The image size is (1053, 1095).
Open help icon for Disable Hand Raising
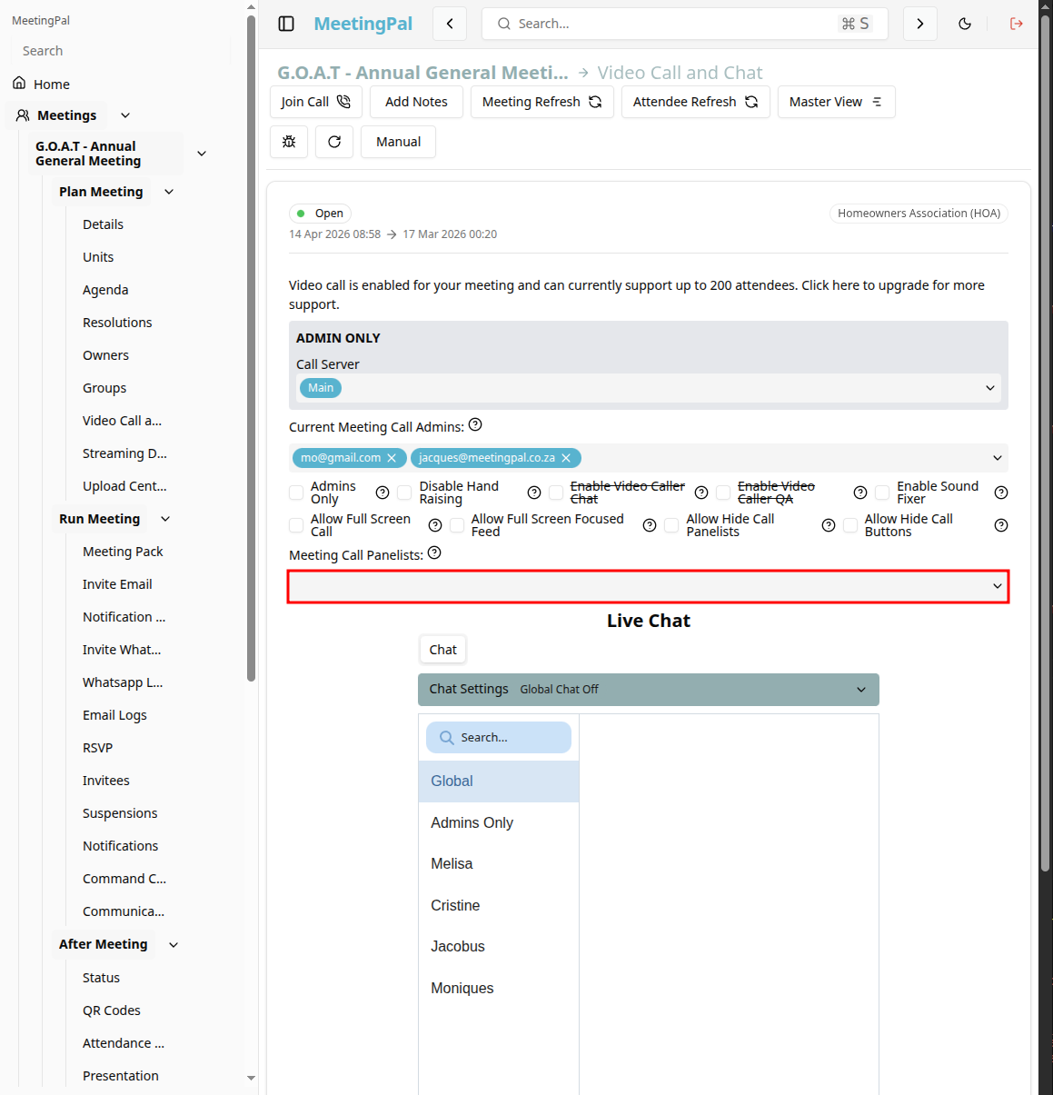click(x=534, y=493)
